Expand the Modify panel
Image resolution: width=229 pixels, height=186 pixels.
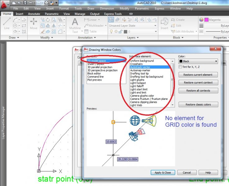47,38
